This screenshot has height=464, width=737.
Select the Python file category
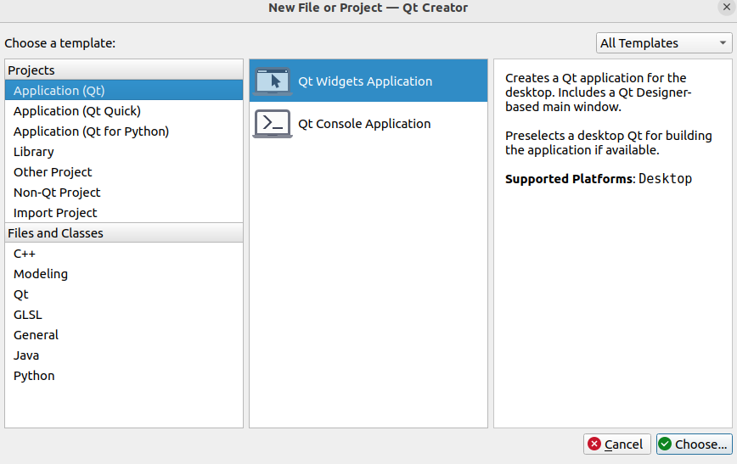[x=34, y=376]
